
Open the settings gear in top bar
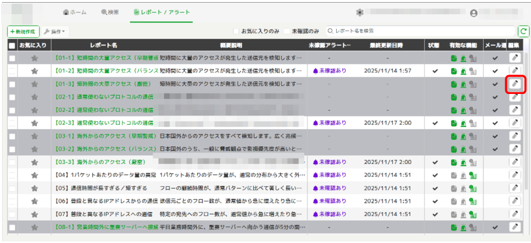click(x=360, y=13)
